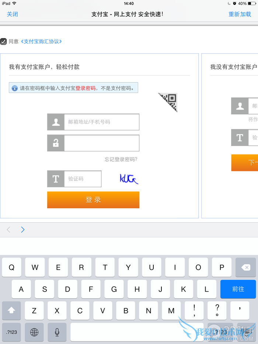The height and width of the screenshot is (344, 258).
Task: Tap the M key
Action: [x=171, y=310]
